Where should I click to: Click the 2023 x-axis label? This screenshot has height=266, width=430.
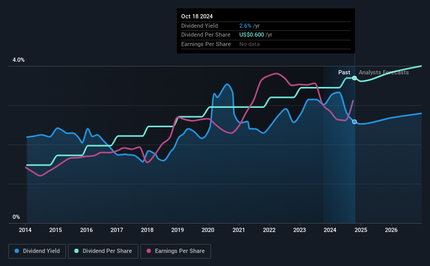coord(300,230)
